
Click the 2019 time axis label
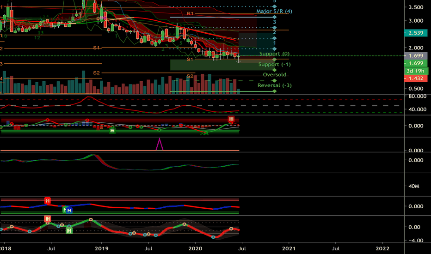coord(101,248)
